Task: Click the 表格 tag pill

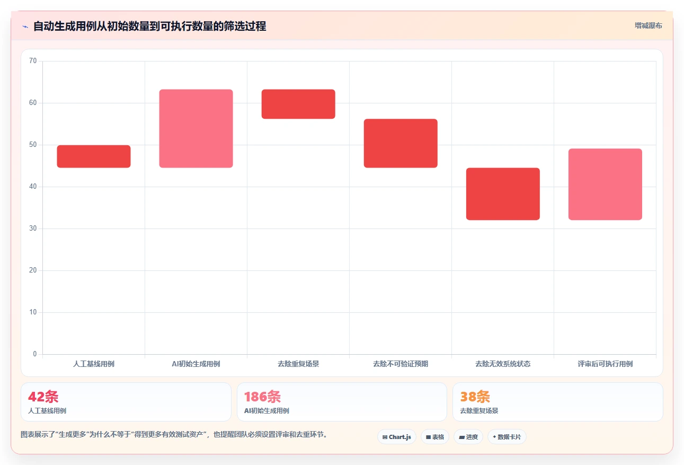Action: point(435,437)
